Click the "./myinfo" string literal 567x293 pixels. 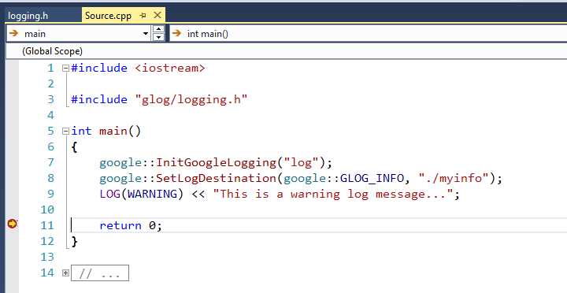[454, 178]
